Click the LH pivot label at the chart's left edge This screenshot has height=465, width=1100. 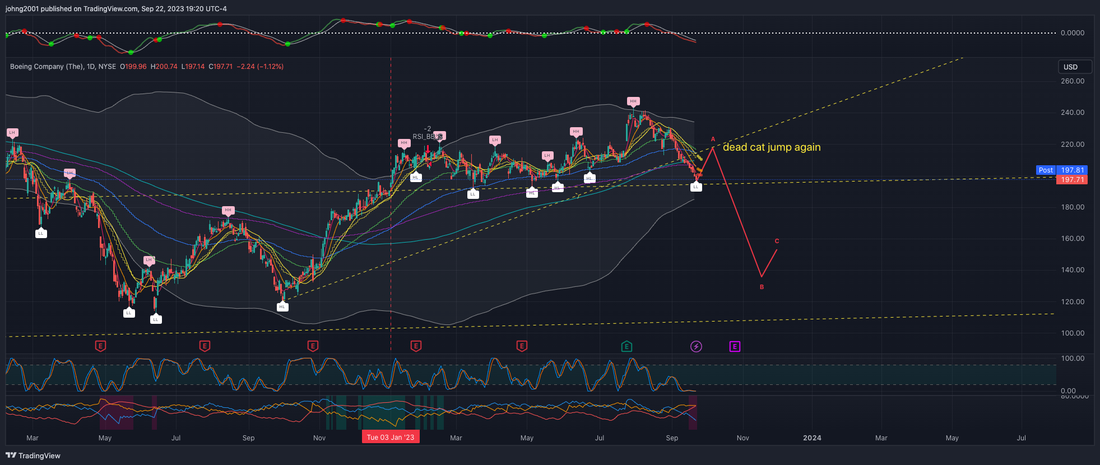pyautogui.click(x=12, y=133)
